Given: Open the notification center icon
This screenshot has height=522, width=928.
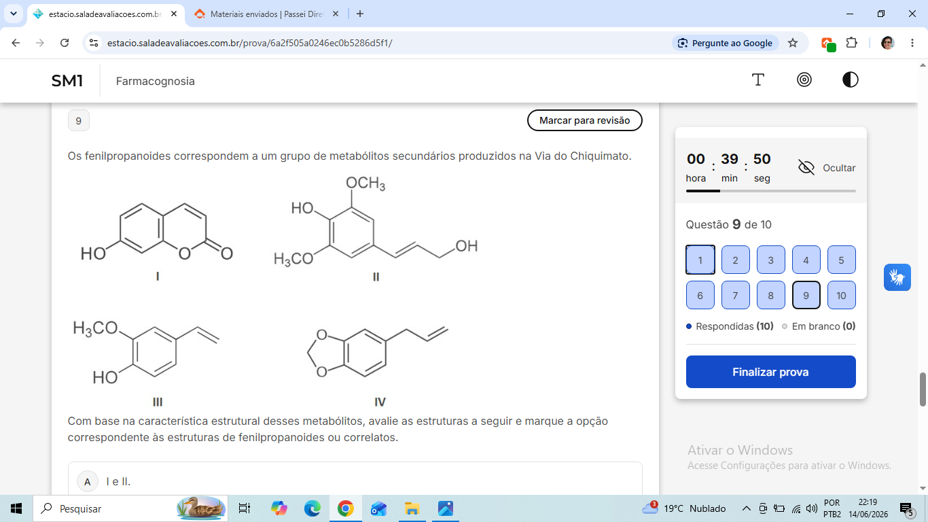Looking at the screenshot, I should [906, 508].
